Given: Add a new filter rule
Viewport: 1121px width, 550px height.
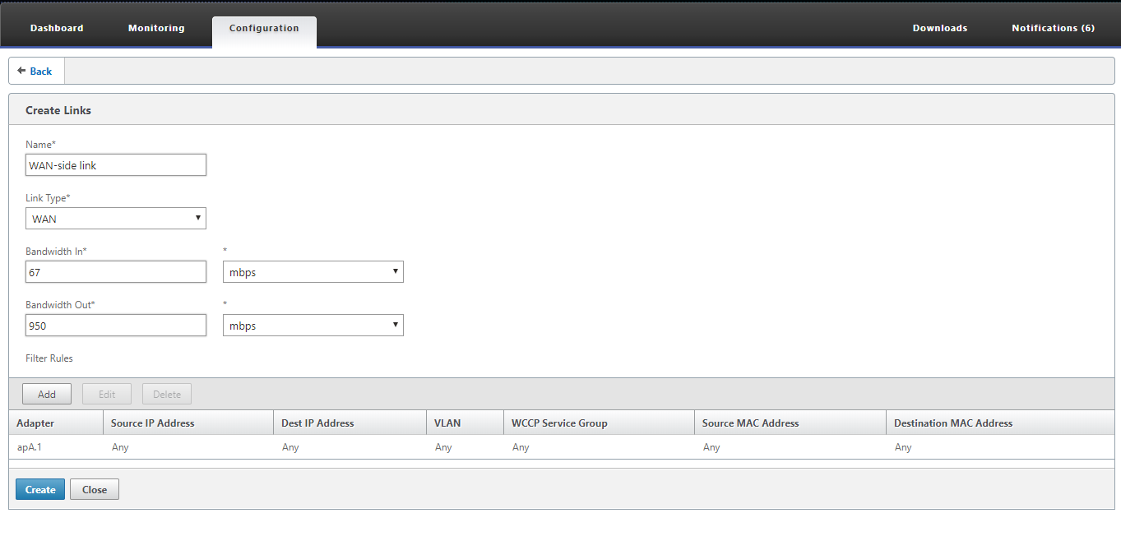Looking at the screenshot, I should pos(47,394).
